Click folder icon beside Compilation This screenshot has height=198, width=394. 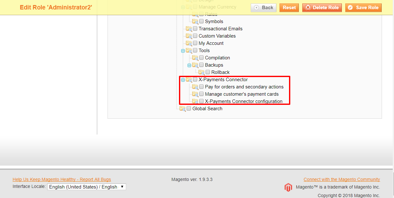[195, 58]
